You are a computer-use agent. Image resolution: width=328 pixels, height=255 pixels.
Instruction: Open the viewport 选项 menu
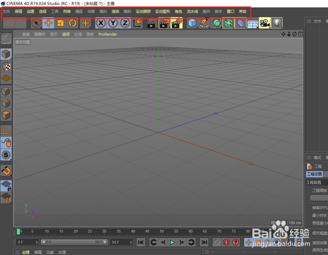(66, 34)
